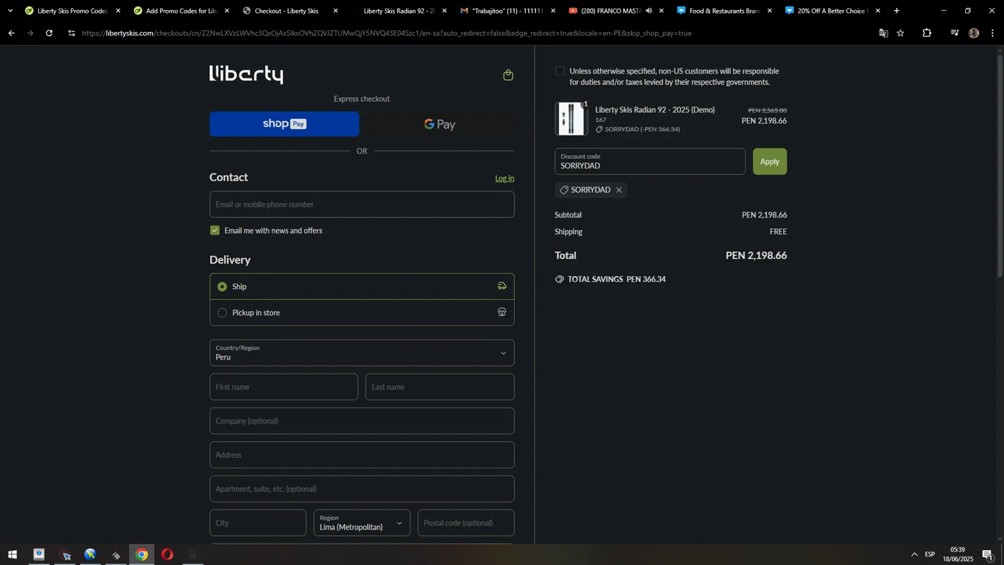Screen dimensions: 1004x565
Task: Open ESP language input indicator
Action: [x=930, y=554]
